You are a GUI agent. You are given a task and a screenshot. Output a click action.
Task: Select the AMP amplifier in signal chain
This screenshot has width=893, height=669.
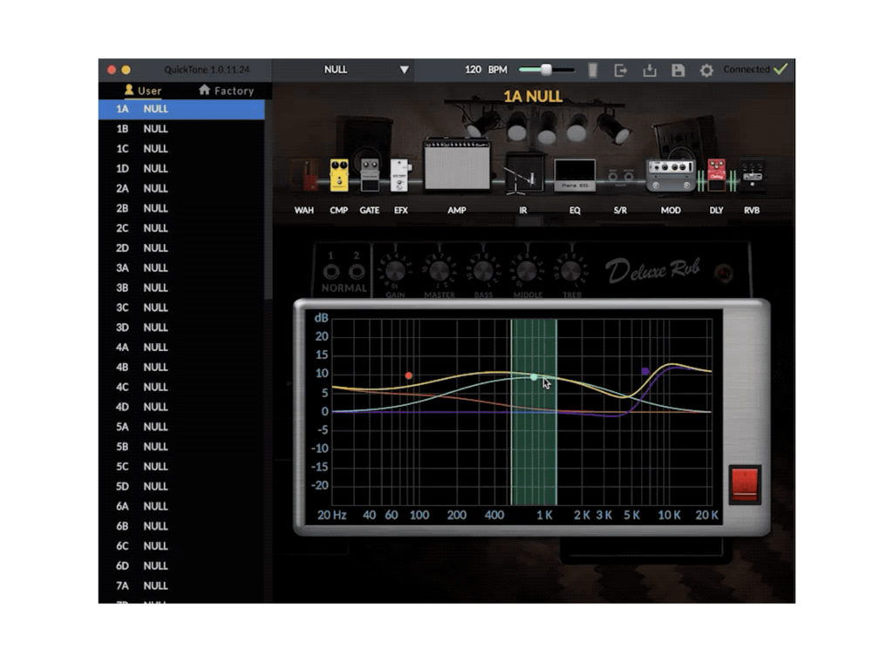tap(457, 164)
